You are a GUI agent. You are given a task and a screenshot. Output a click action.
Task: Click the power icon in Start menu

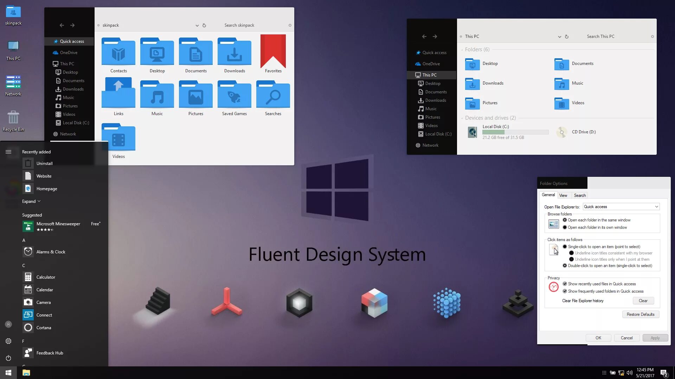click(x=8, y=358)
